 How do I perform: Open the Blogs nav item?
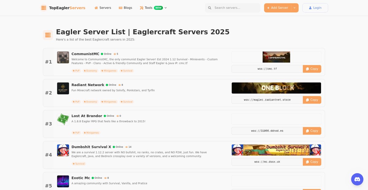(x=125, y=8)
